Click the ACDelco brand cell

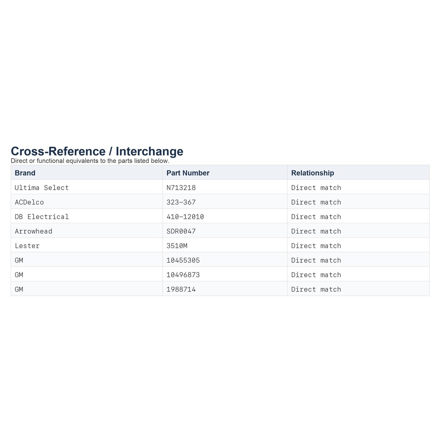pos(29,202)
